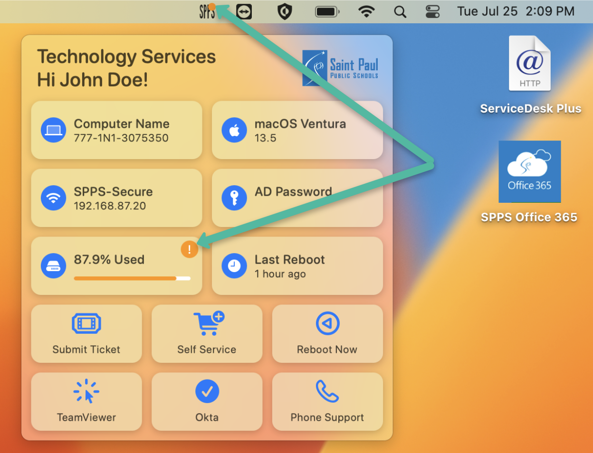Click the Apple macOS Ventura icon
The image size is (593, 453).
234,130
